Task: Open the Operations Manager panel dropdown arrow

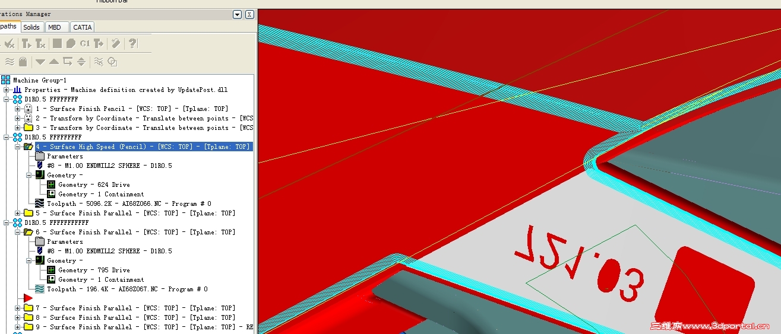Action: tap(238, 14)
